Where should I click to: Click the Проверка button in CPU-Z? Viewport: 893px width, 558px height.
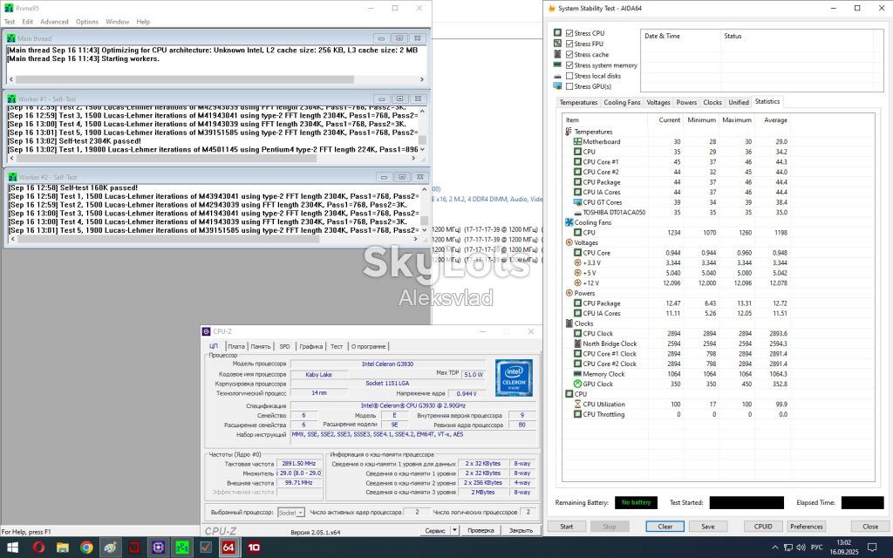point(481,530)
